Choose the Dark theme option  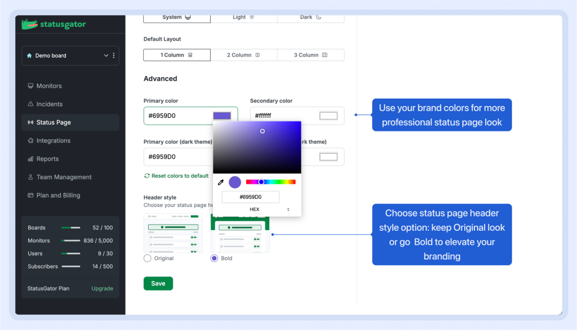pos(310,17)
